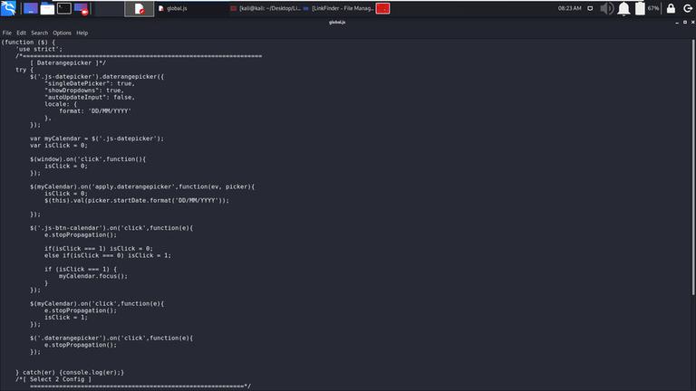Click the "isClick = 1;" line under myCalendar click
696x391 pixels.
(66, 318)
